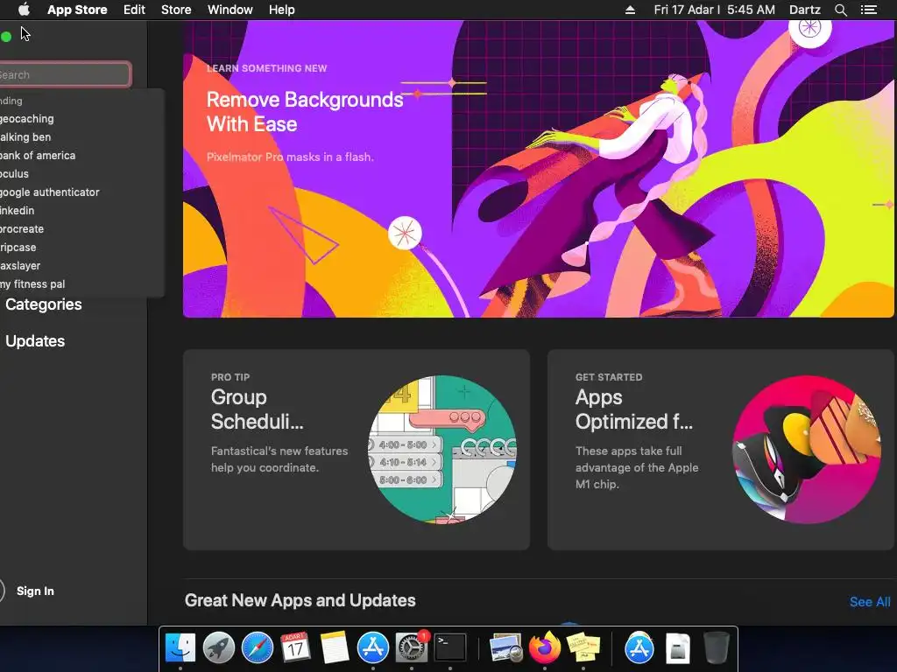Open the Apple menu

click(24, 10)
